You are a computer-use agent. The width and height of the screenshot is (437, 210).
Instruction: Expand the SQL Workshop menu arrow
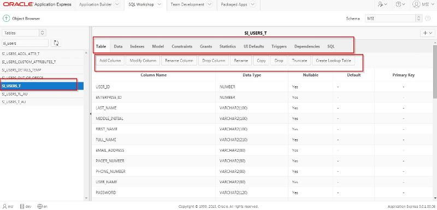[159, 4]
